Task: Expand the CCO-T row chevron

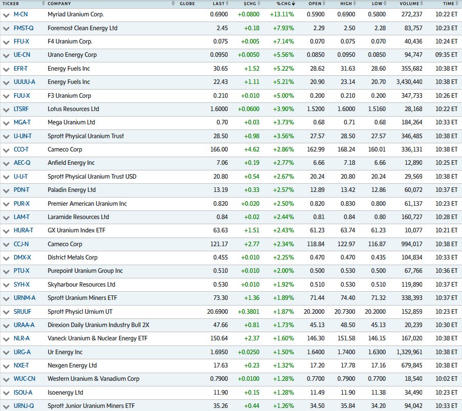Action: tap(6, 150)
